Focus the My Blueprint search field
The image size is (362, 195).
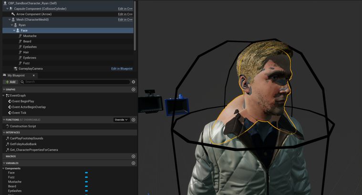point(74,82)
